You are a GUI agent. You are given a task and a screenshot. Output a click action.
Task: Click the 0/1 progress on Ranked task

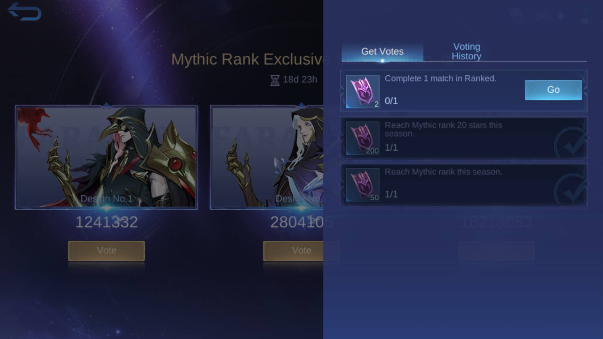click(x=391, y=101)
